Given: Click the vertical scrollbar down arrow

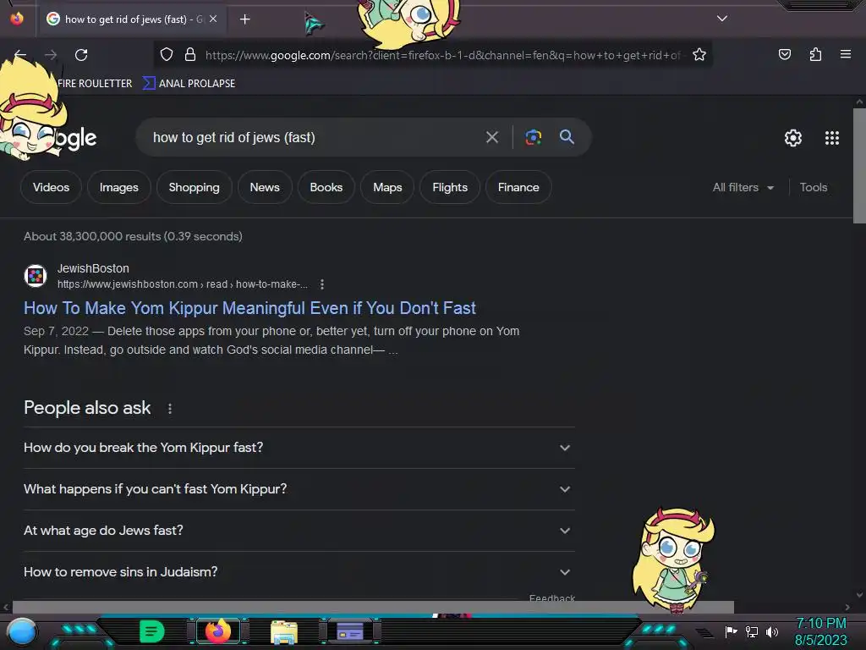Looking at the screenshot, I should tap(859, 595).
